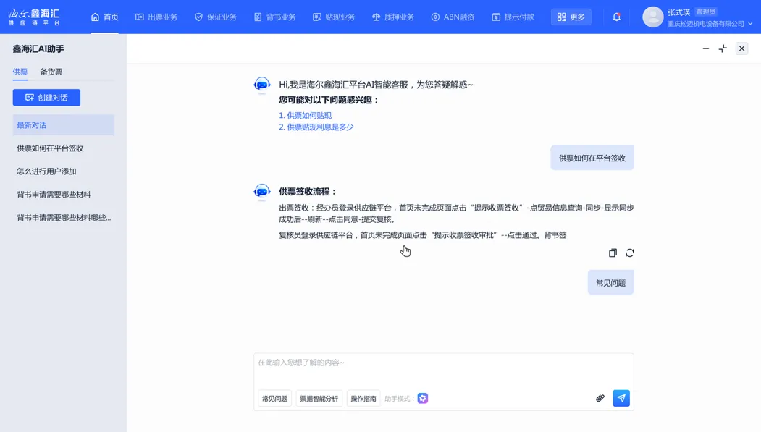Open the 怎么进行用户添加 conversation
This screenshot has height=432, width=761.
pos(46,171)
